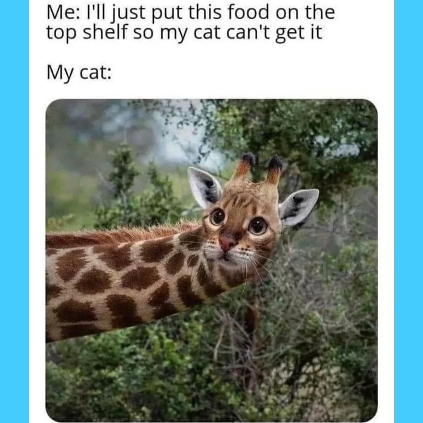Click the "Me:" caption text line
This screenshot has height=423, width=423.
click(191, 13)
